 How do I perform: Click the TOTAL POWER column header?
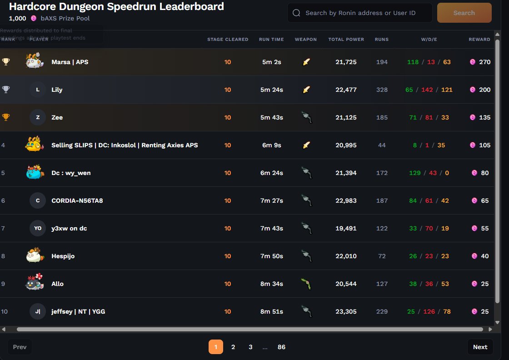point(346,39)
